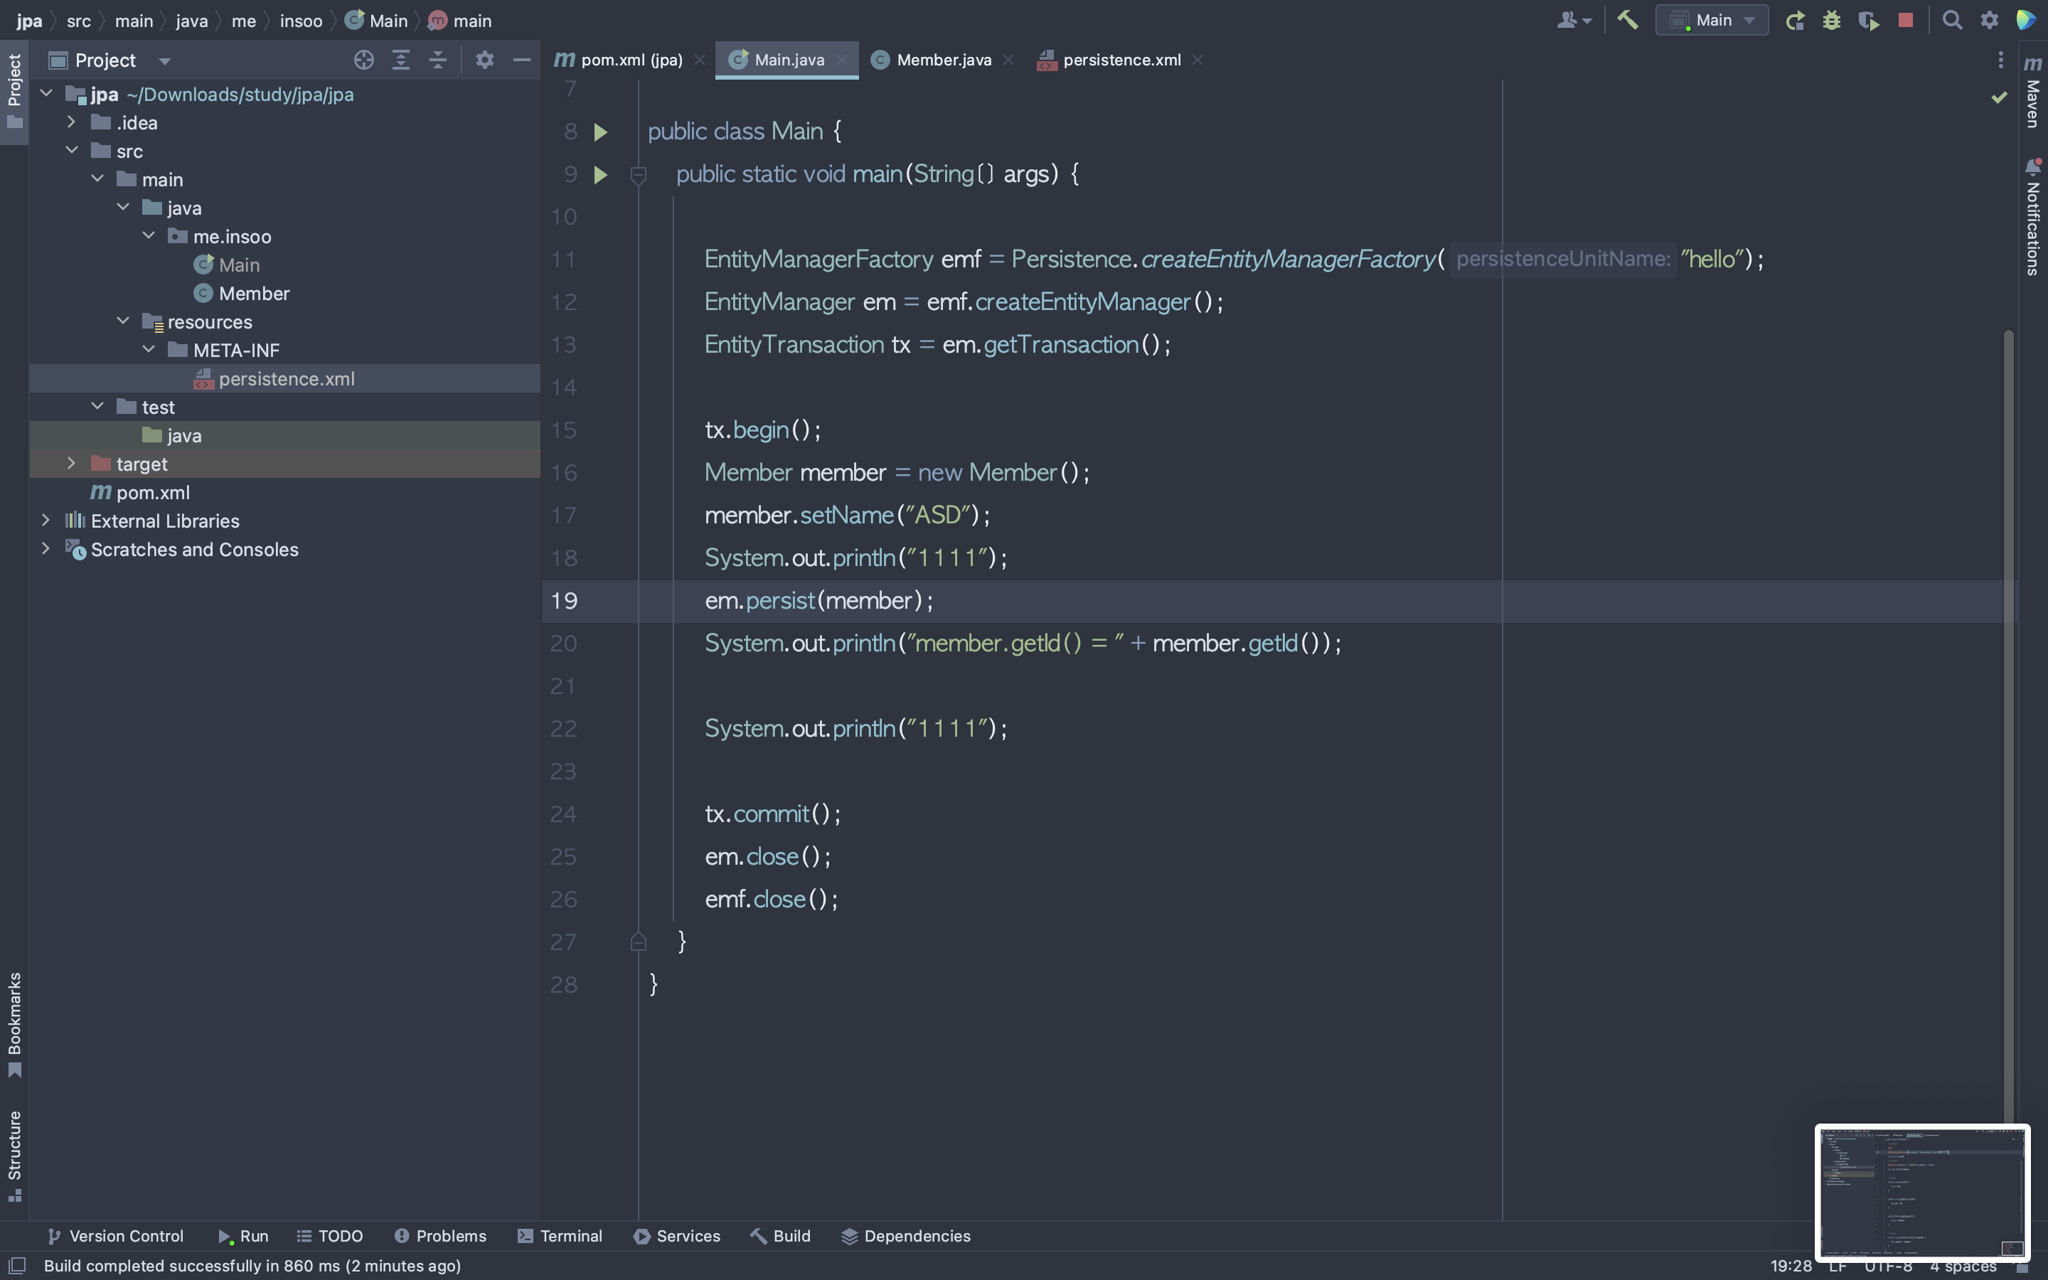2048x1280 pixels.
Task: Click the Stop application icon
Action: pyautogui.click(x=1906, y=19)
